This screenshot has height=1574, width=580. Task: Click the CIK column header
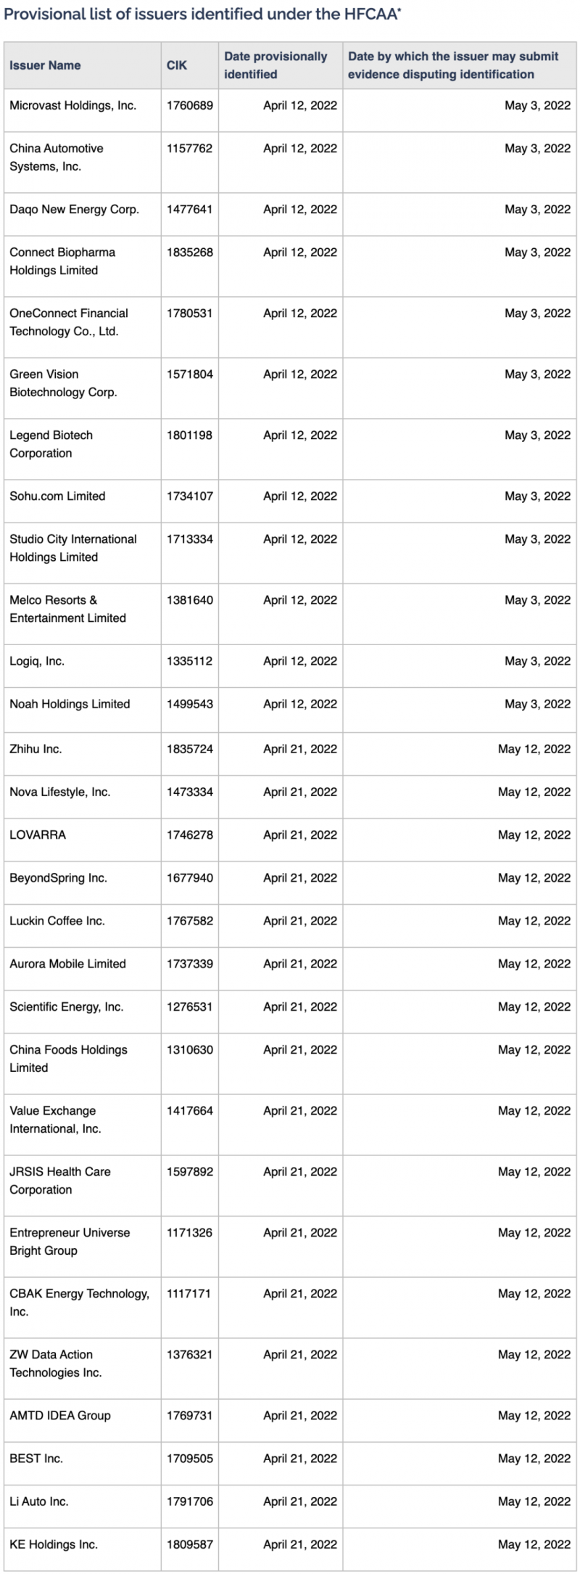pyautogui.click(x=177, y=65)
